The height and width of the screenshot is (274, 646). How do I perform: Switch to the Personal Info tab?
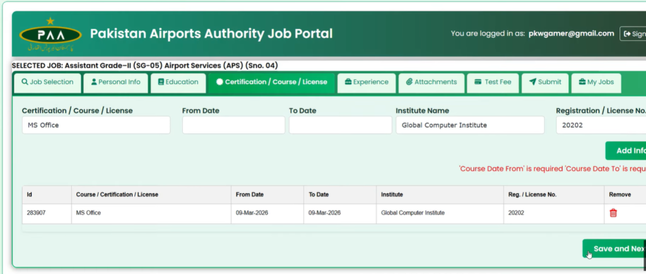(x=115, y=82)
